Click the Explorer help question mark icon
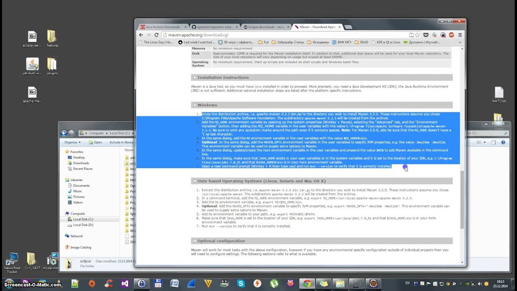Screen dimensions: 517x291 [x=503, y=142]
